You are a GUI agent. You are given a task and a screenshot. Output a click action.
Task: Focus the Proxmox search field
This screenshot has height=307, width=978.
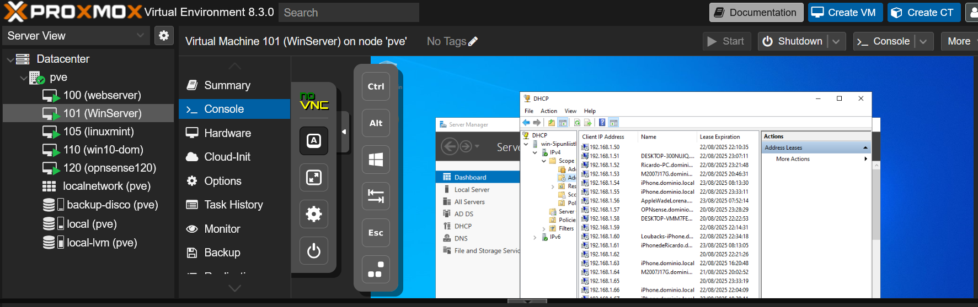pos(349,13)
